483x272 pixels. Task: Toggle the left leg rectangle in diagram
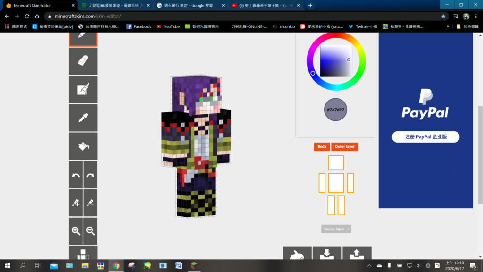(x=331, y=205)
